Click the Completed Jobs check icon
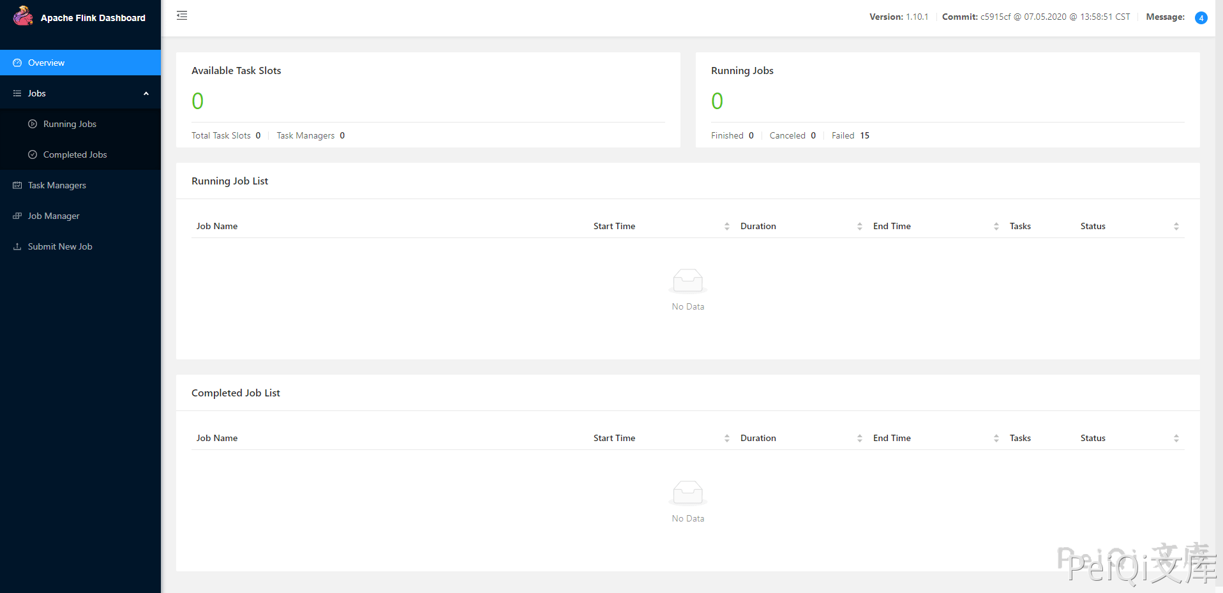This screenshot has width=1223, height=593. coord(33,154)
